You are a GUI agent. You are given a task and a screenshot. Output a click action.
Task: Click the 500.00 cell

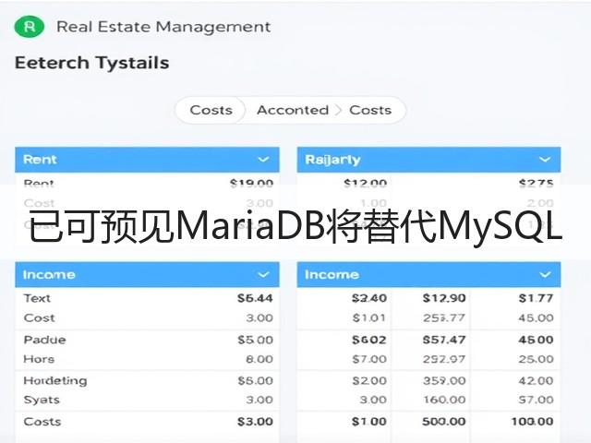[444, 422]
